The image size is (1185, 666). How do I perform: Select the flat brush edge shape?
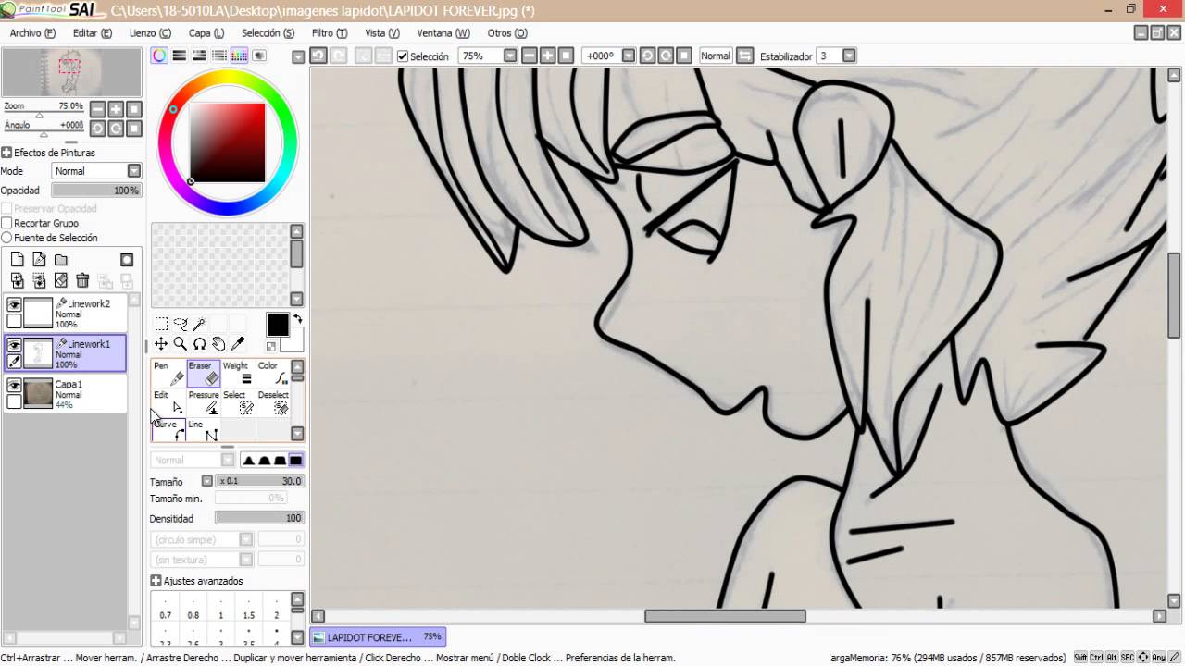[295, 460]
